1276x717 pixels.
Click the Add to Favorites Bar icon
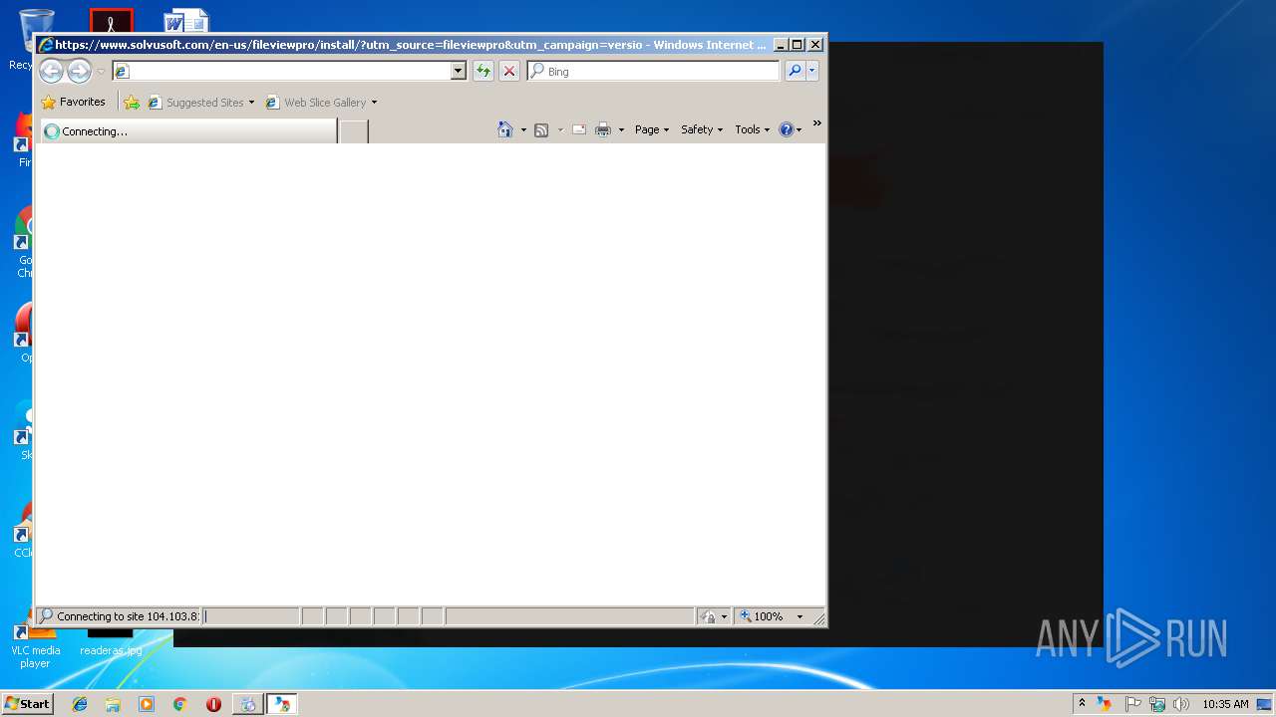(x=132, y=102)
